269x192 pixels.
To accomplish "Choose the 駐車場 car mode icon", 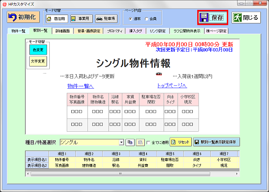I will point(99,19).
